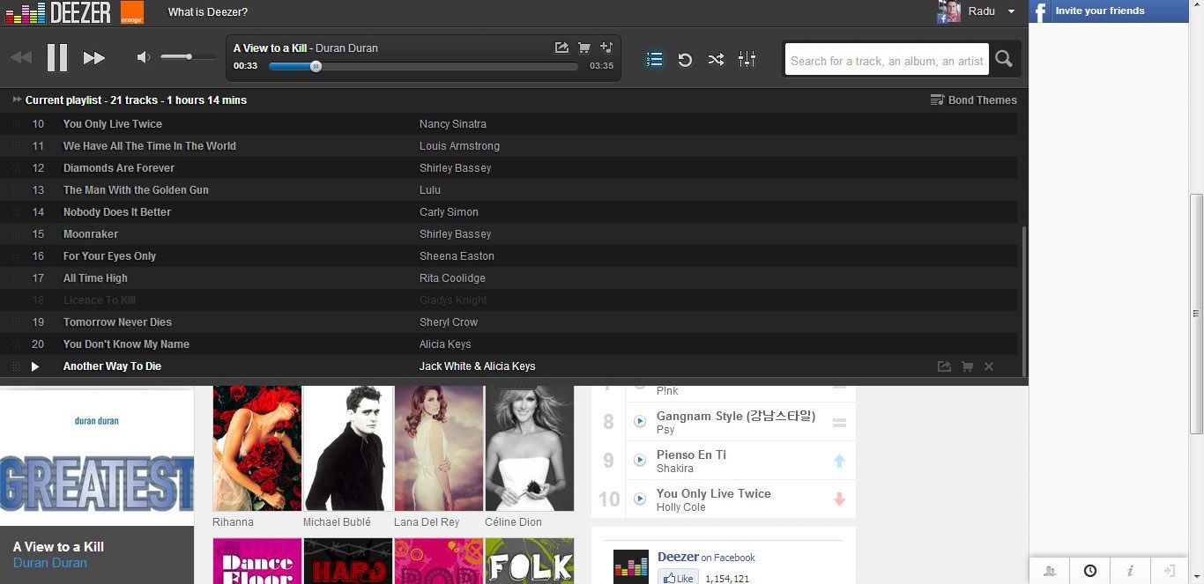This screenshot has height=584, width=1204.
Task: Open Radu's profile picture
Action: coord(948,11)
